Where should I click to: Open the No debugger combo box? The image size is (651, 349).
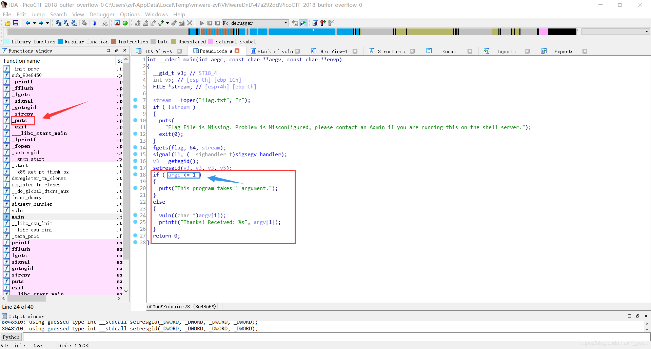coord(255,23)
